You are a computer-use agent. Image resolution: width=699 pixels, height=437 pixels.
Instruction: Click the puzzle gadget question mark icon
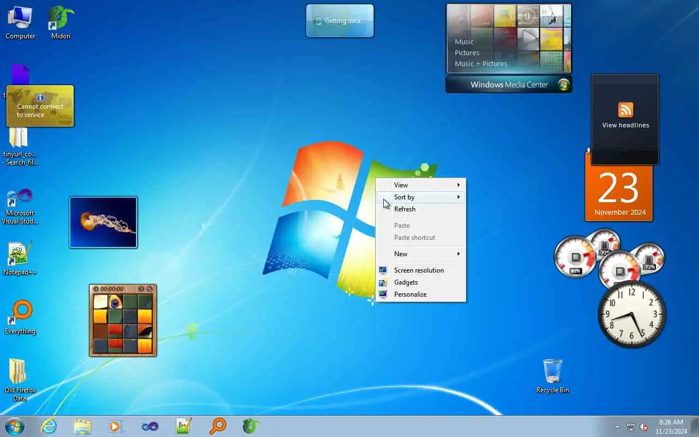point(141,289)
